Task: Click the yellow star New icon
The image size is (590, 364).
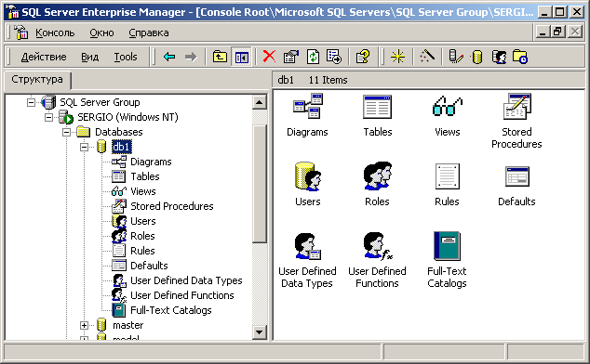Action: pos(397,57)
